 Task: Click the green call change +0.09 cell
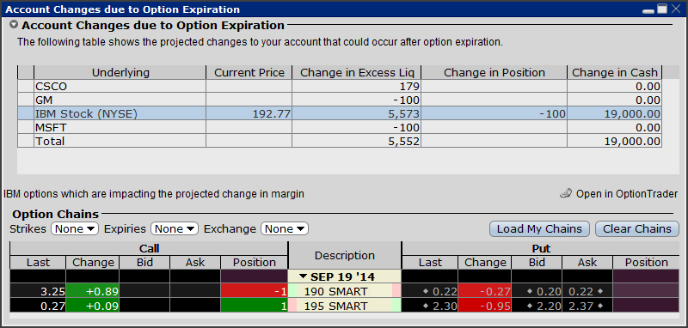[93, 306]
